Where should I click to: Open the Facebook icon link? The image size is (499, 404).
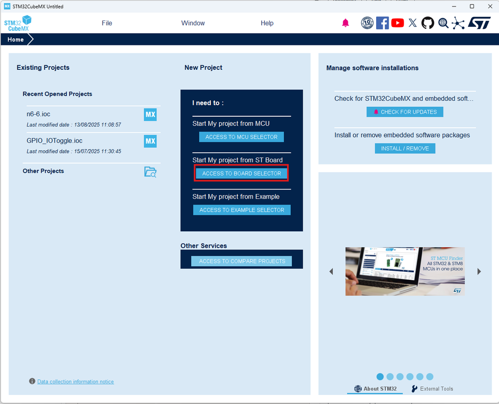click(x=382, y=23)
